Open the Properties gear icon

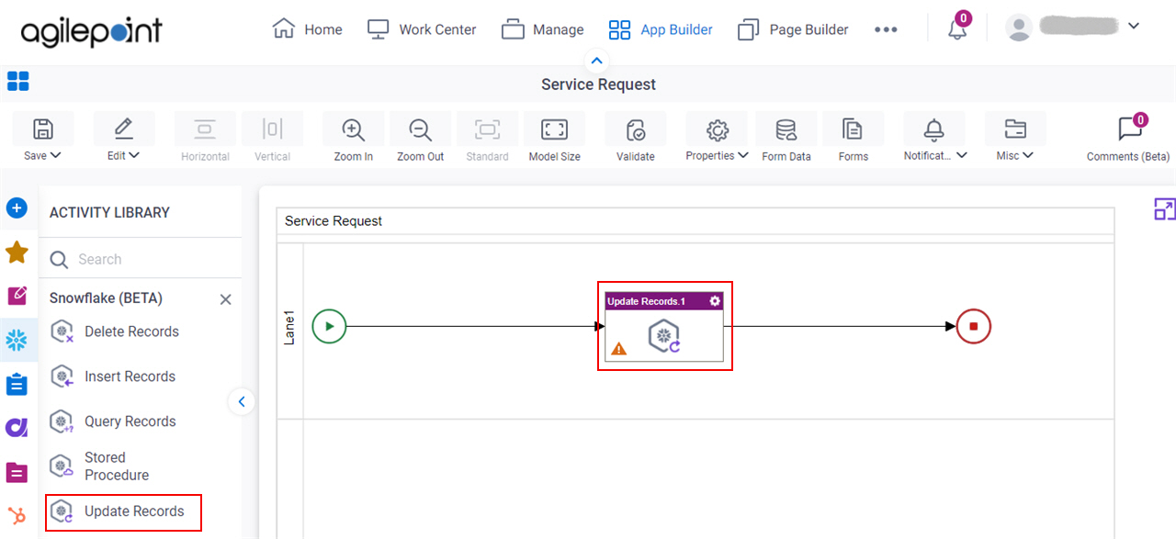718,129
